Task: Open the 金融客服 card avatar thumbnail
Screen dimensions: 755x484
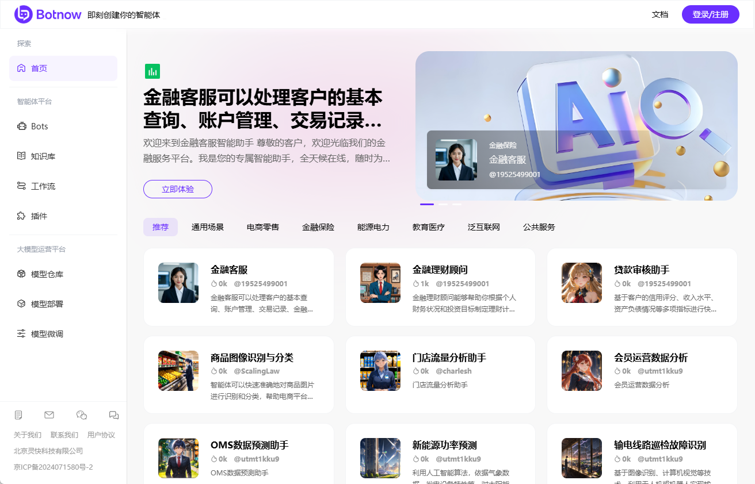Action: 178,283
